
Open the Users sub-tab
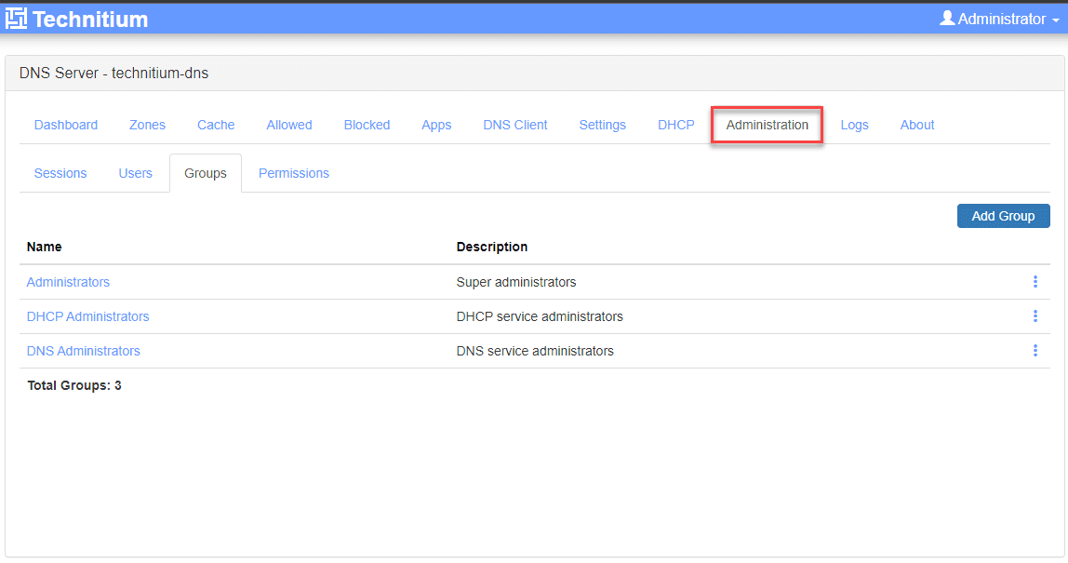point(136,173)
